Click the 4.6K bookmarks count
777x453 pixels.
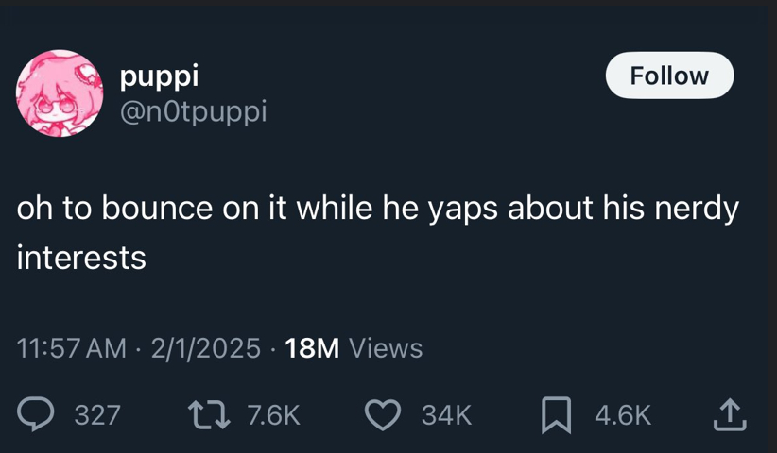(623, 415)
